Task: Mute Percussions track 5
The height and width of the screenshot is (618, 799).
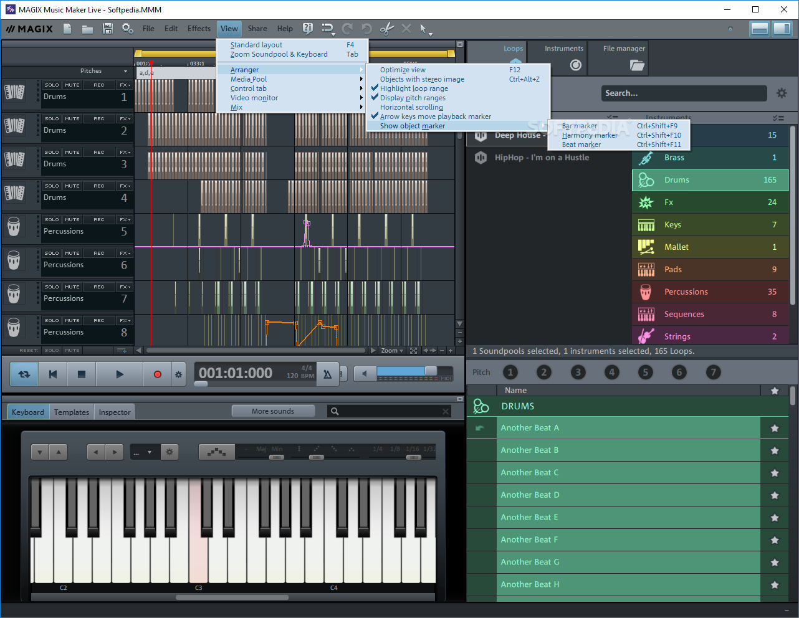Action: click(x=72, y=220)
